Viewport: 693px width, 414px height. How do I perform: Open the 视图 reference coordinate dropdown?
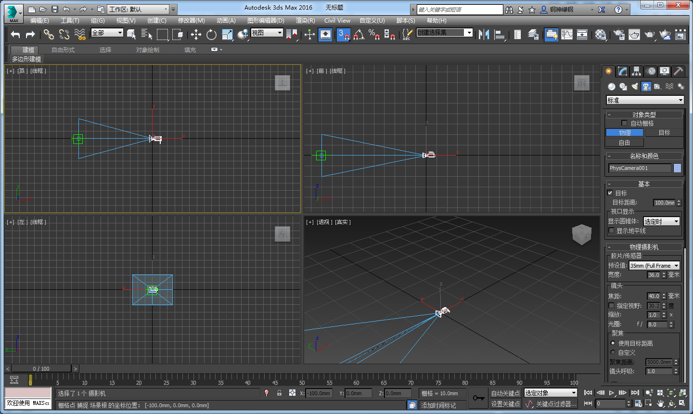click(x=267, y=33)
